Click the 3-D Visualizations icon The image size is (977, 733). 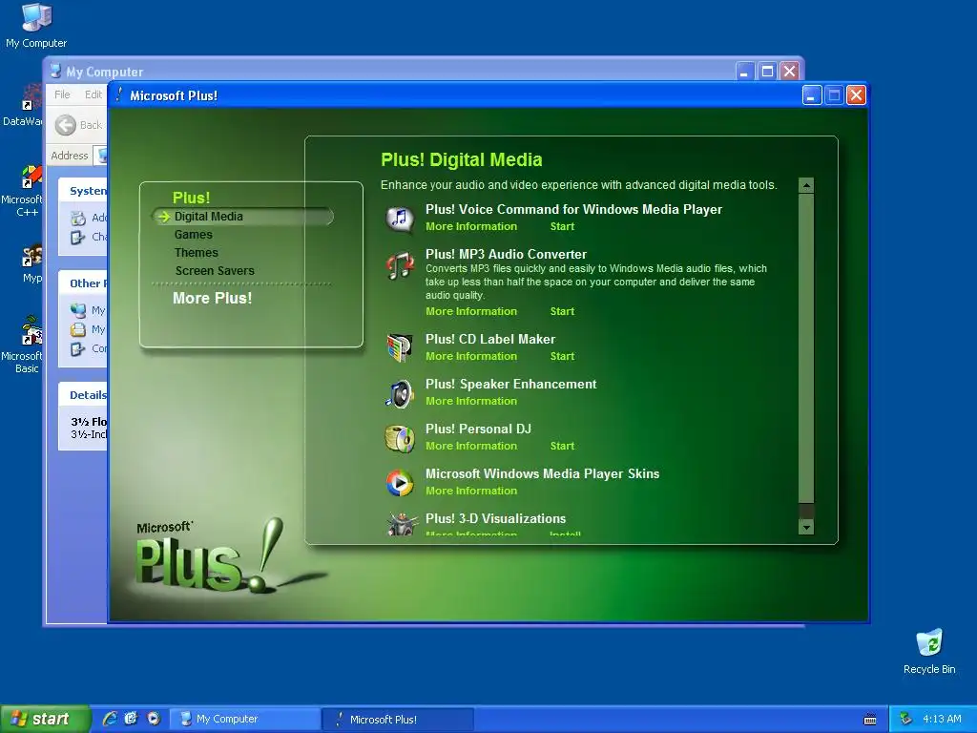(x=402, y=524)
